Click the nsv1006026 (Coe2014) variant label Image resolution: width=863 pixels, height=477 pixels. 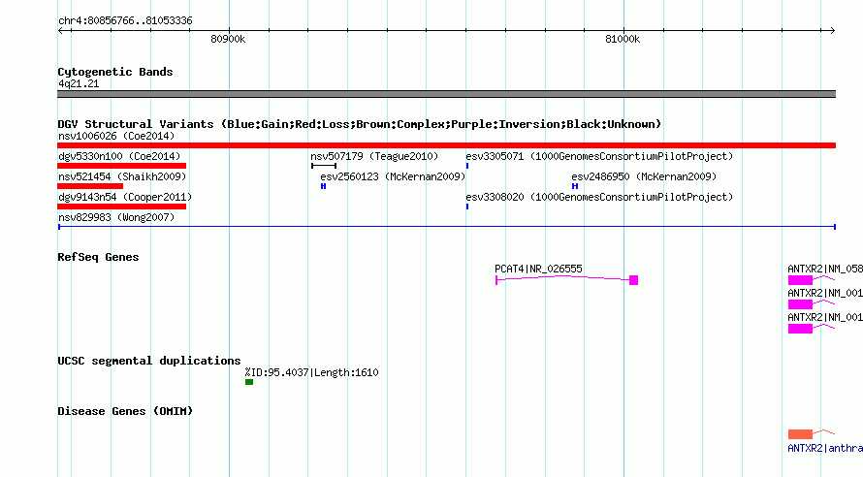point(116,136)
